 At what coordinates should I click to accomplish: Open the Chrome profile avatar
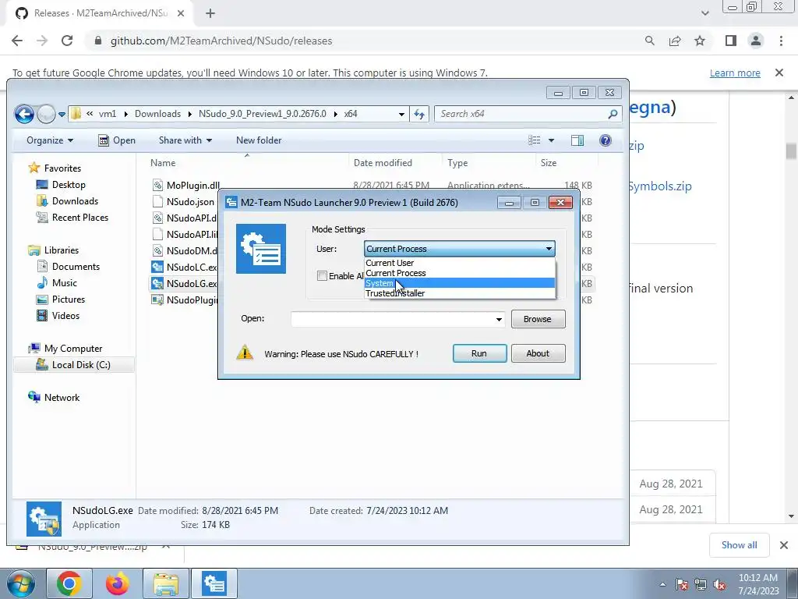(756, 41)
